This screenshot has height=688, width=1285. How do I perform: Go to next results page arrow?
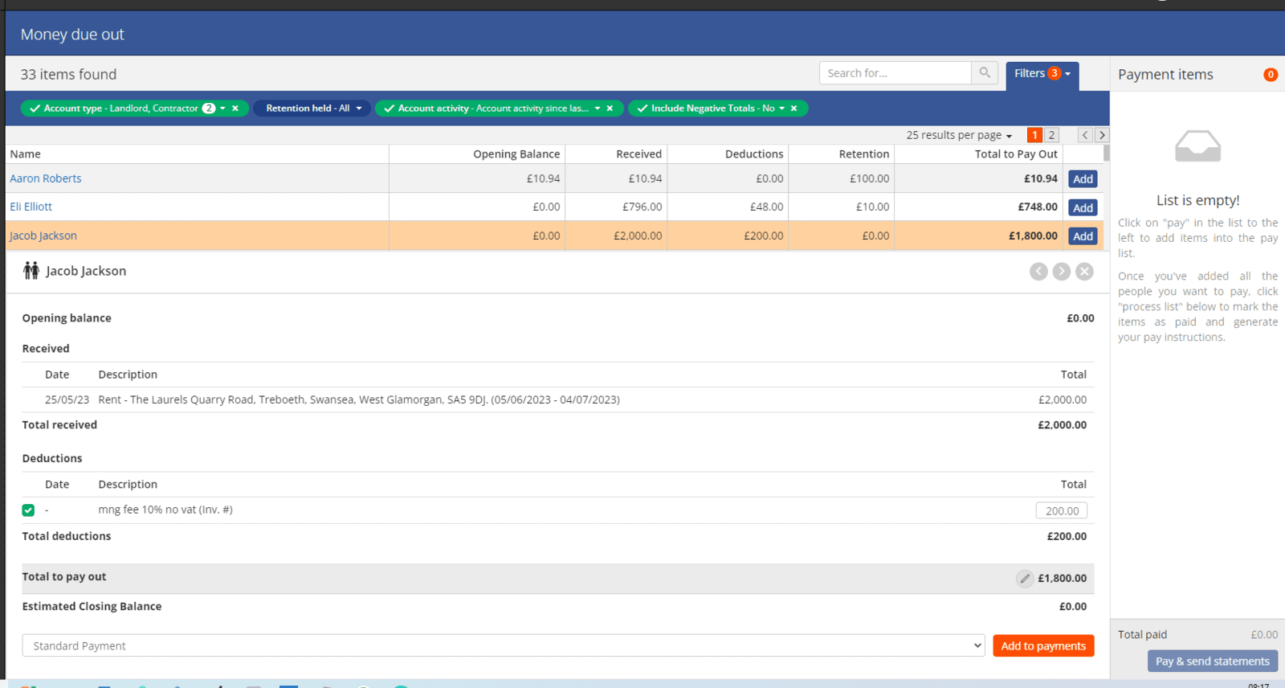coord(1102,135)
